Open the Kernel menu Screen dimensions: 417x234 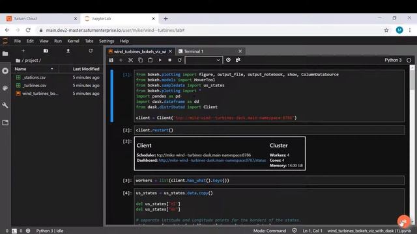73,41
